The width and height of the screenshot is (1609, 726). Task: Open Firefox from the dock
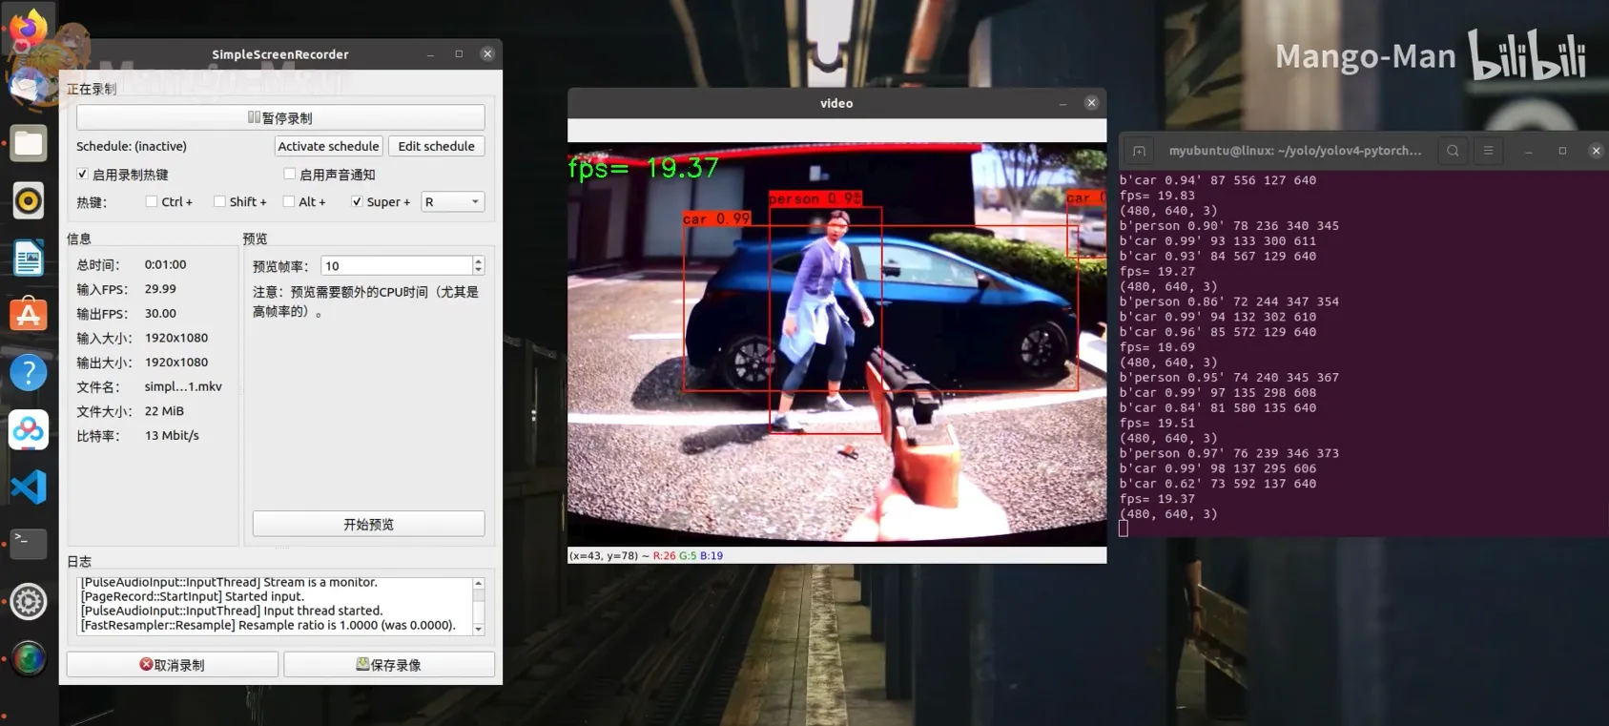[x=29, y=29]
